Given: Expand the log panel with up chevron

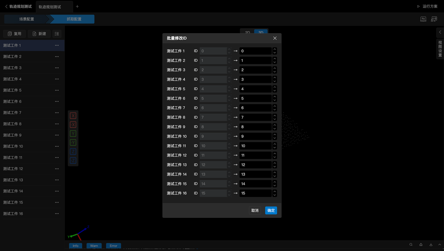Looking at the screenshot, I should (x=440, y=244).
